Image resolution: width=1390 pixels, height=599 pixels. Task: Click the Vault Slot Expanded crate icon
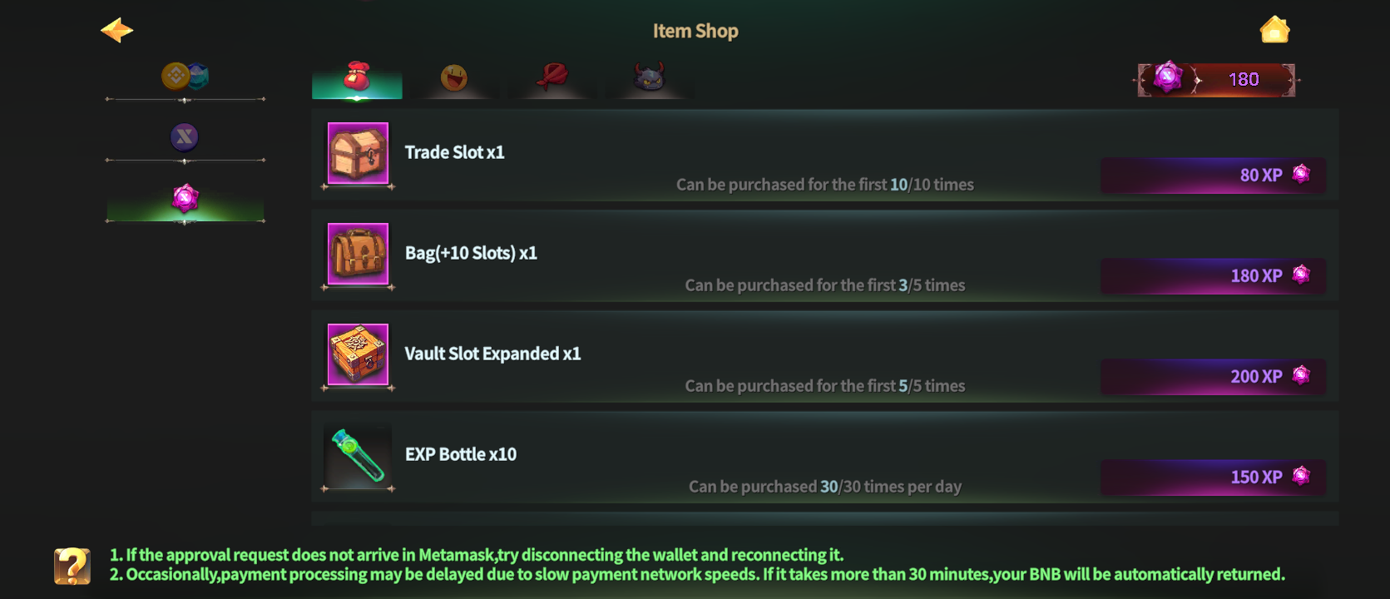(x=358, y=354)
